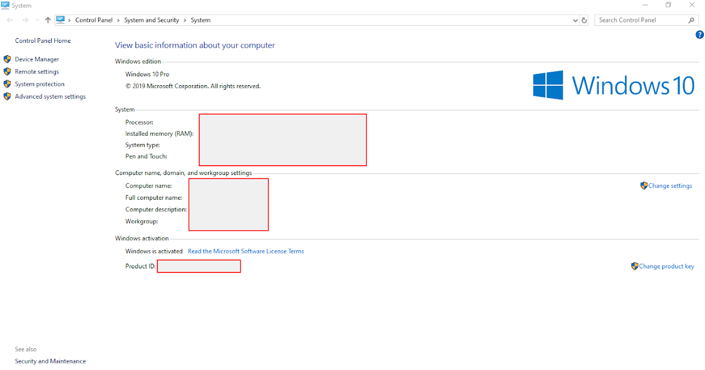705x370 pixels.
Task: Click Change settings link
Action: click(670, 186)
